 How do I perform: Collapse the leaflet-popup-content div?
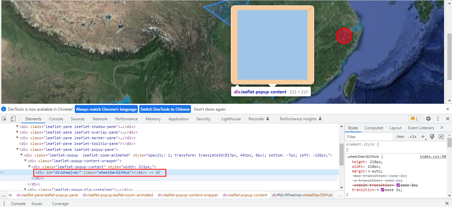pos(30,166)
